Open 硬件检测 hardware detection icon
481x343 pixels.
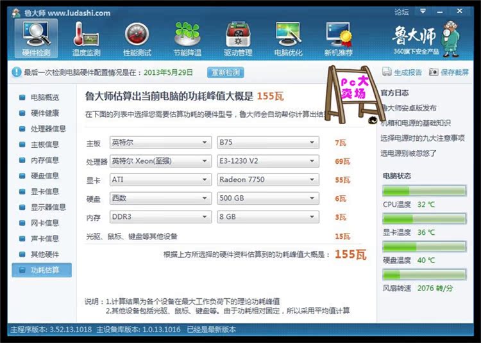36,38
